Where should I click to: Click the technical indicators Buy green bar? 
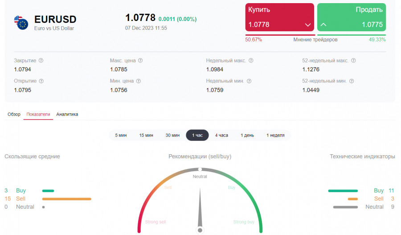(x=343, y=191)
